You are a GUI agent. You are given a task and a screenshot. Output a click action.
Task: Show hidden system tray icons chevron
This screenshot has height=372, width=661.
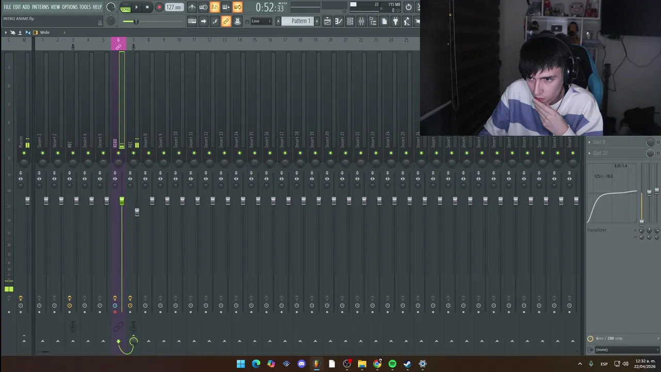[580, 364]
